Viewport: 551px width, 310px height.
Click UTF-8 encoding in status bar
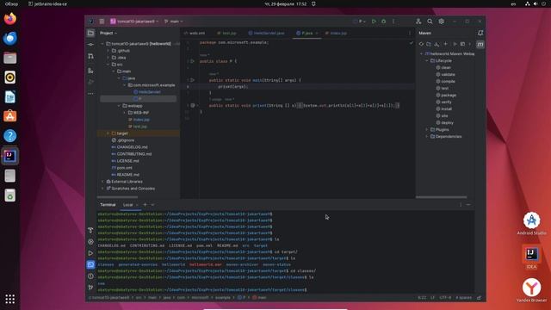[445, 298]
